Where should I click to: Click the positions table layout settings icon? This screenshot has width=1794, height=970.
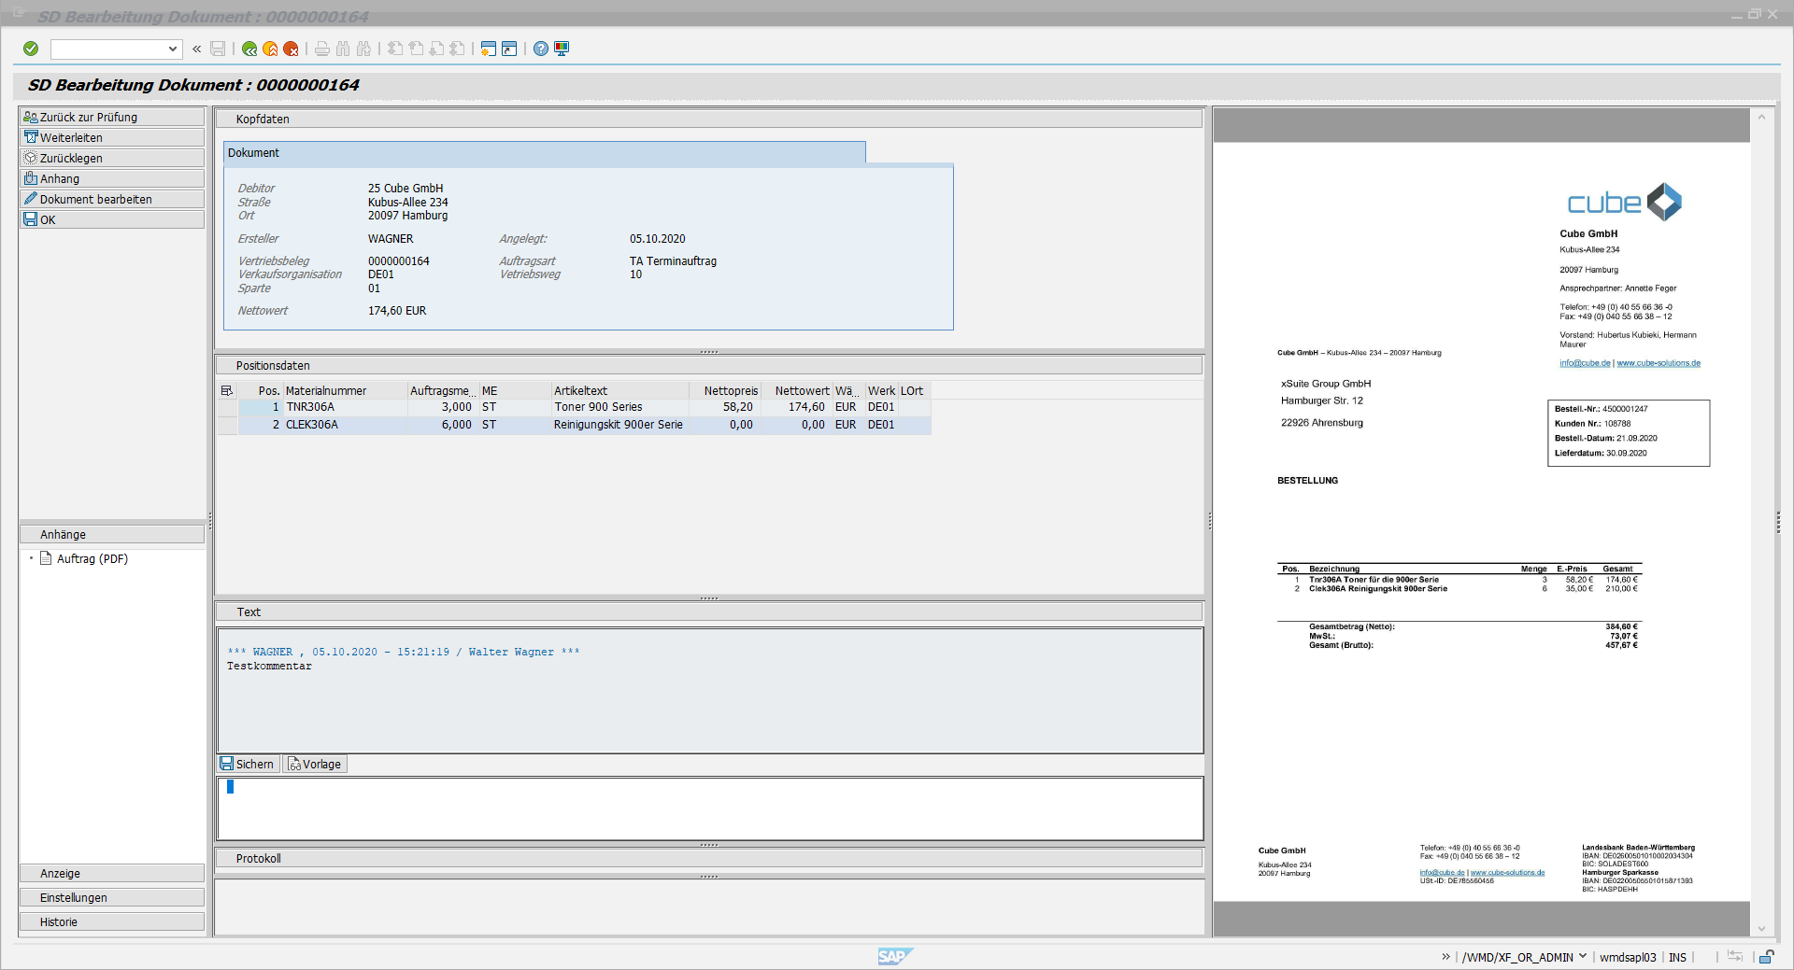pyautogui.click(x=226, y=391)
